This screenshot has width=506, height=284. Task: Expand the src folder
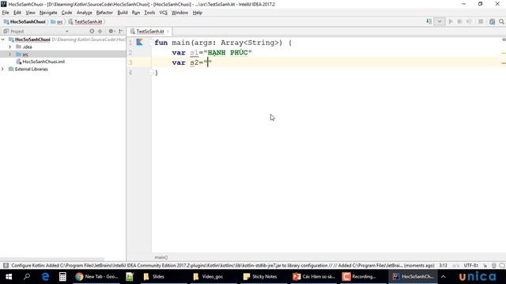point(10,54)
